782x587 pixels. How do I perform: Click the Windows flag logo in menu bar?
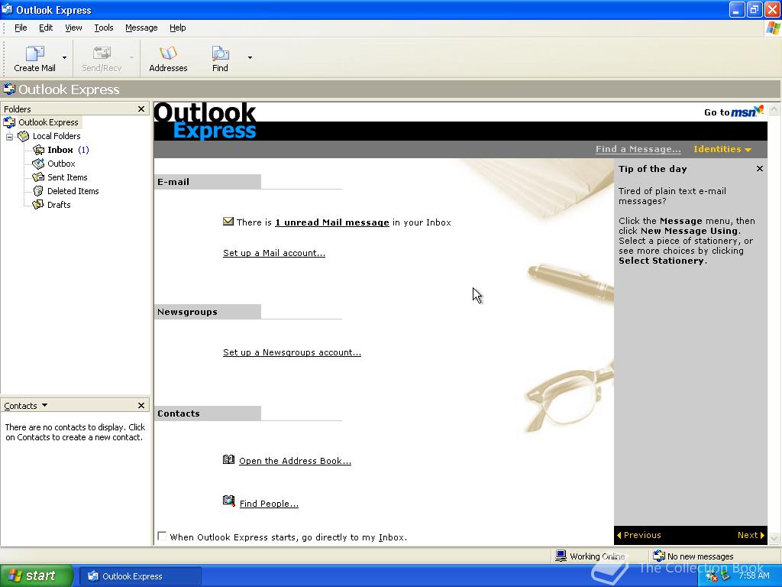click(x=774, y=28)
